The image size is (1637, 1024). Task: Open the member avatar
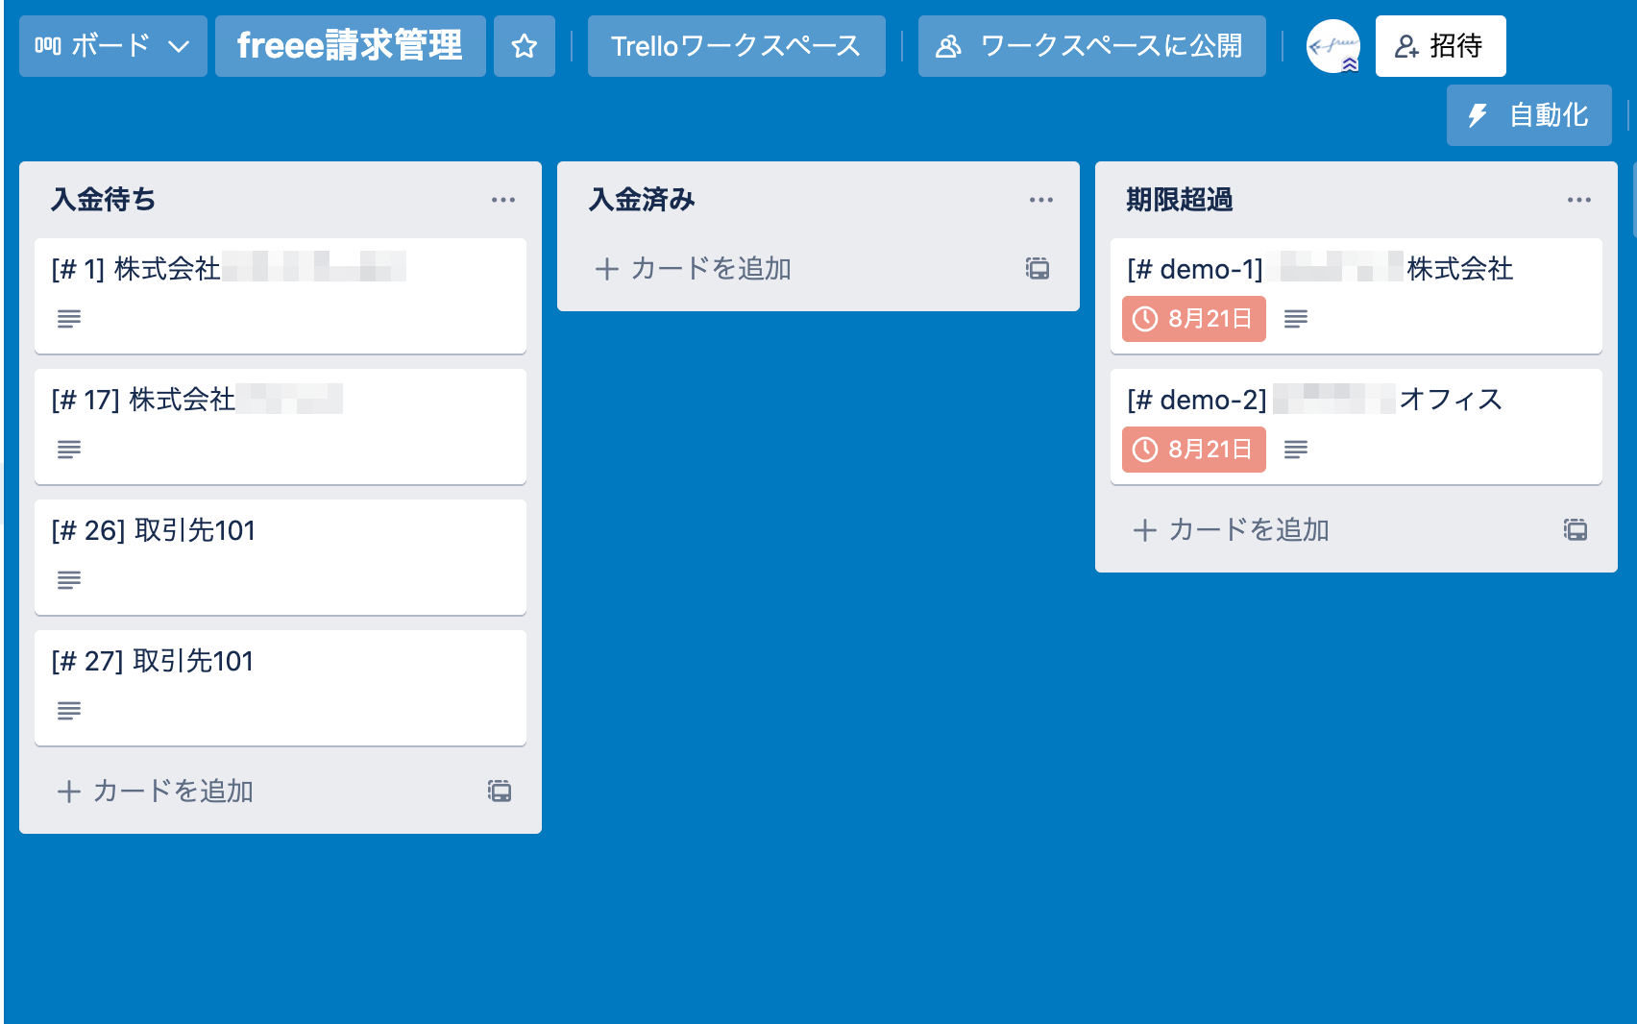(1333, 46)
